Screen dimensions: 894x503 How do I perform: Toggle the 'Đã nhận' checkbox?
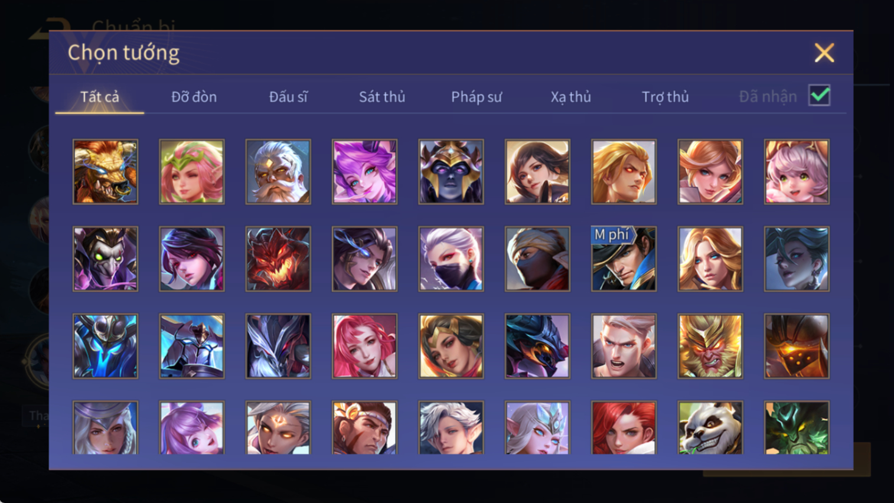click(820, 96)
